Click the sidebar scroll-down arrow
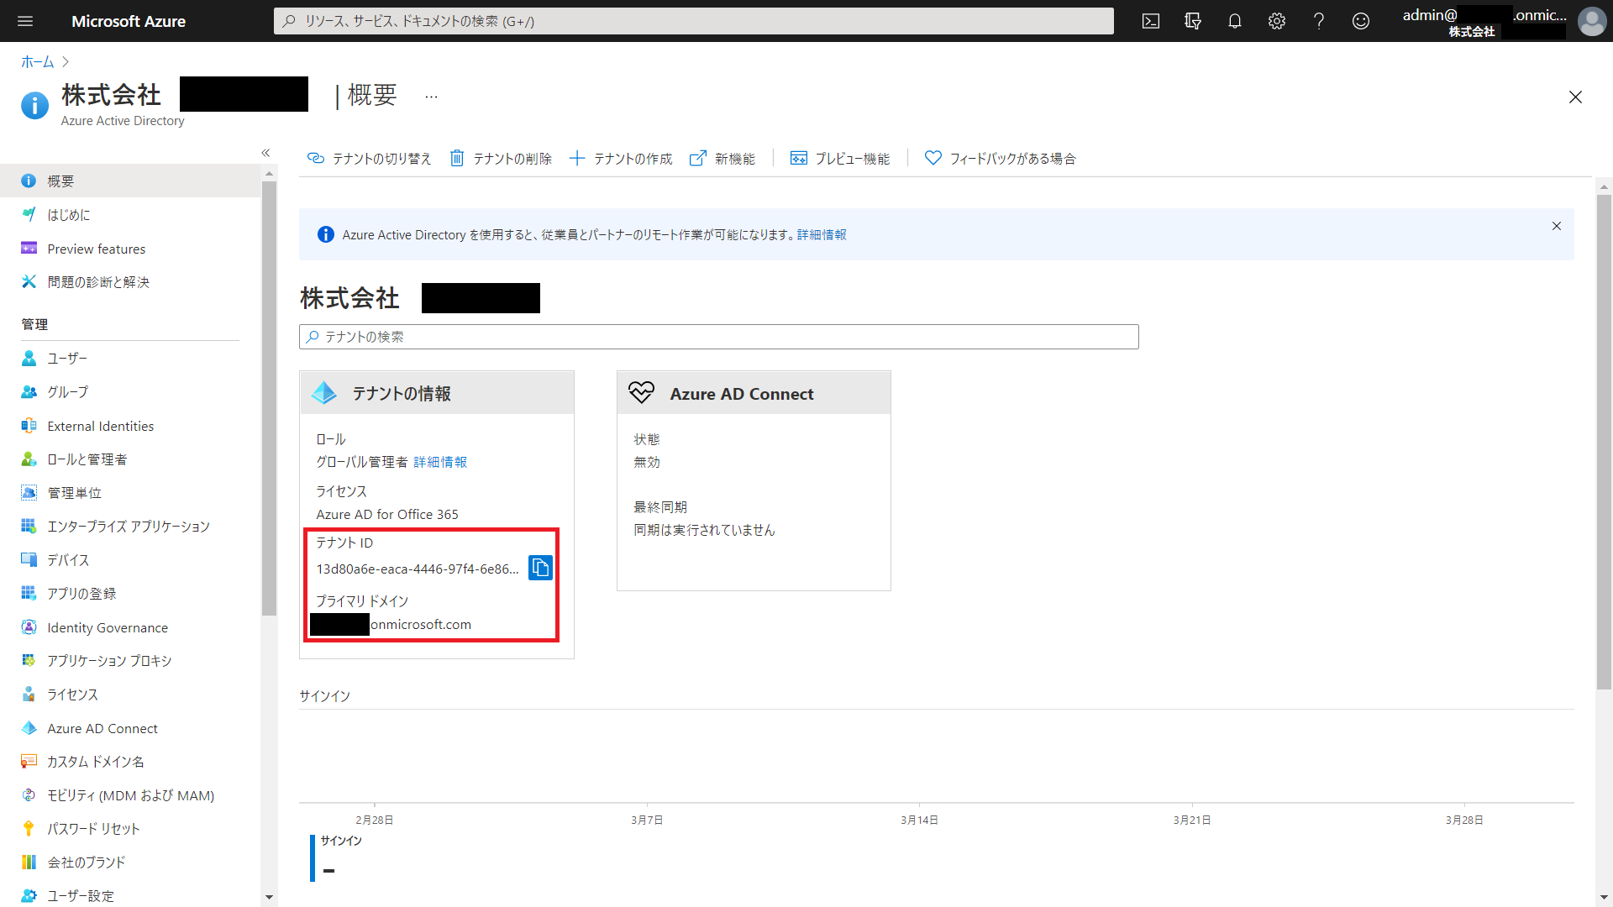The height and width of the screenshot is (907, 1613). click(x=269, y=897)
